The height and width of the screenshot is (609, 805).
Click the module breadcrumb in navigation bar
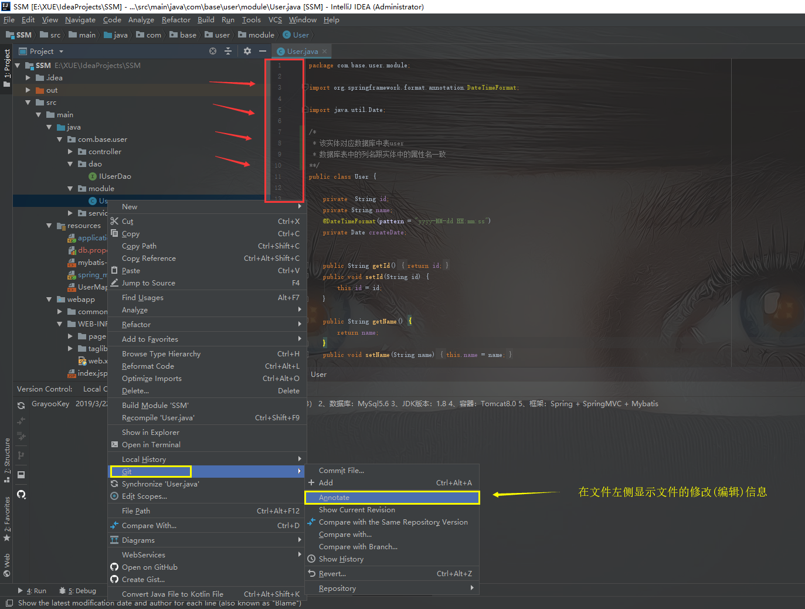point(256,35)
